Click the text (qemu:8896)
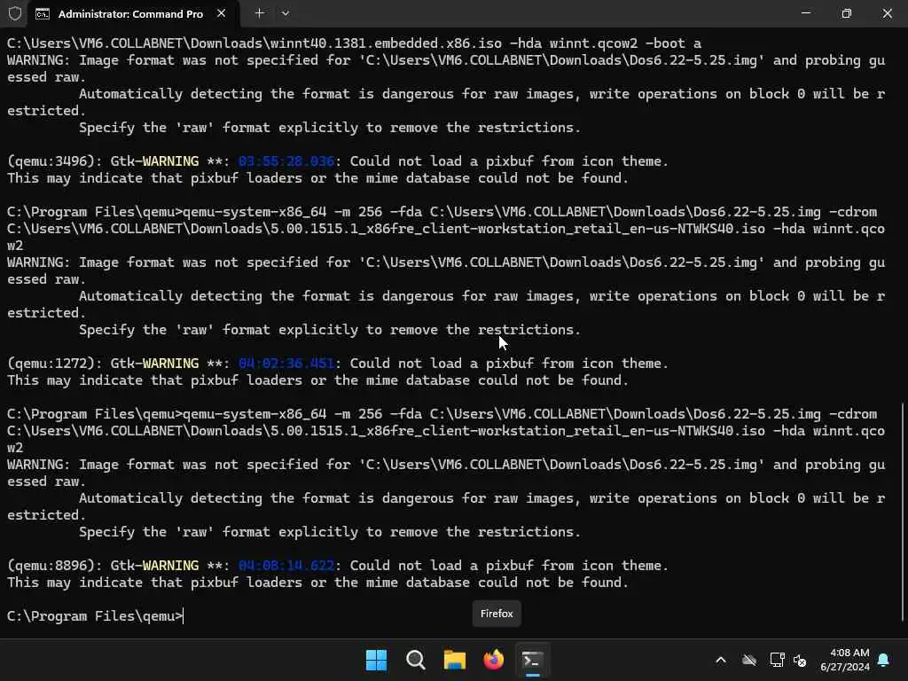The image size is (908, 681). [x=51, y=565]
